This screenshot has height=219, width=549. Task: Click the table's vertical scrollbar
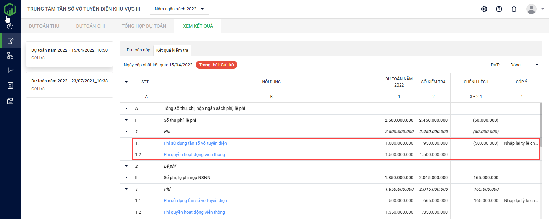(541, 125)
